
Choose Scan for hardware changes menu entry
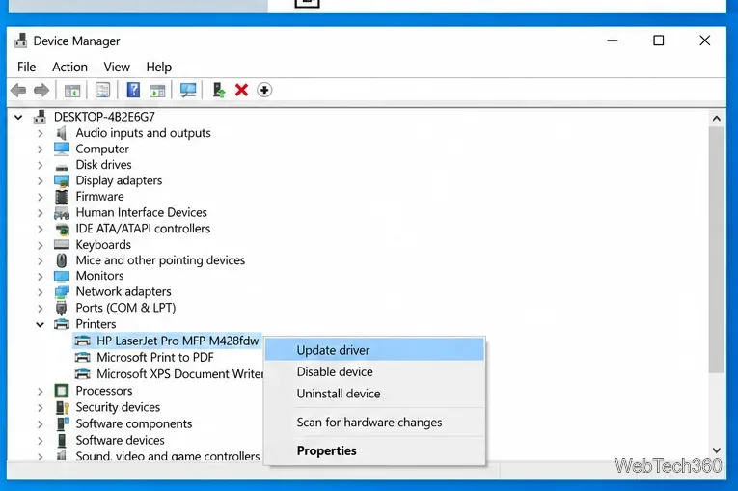pyautogui.click(x=374, y=423)
